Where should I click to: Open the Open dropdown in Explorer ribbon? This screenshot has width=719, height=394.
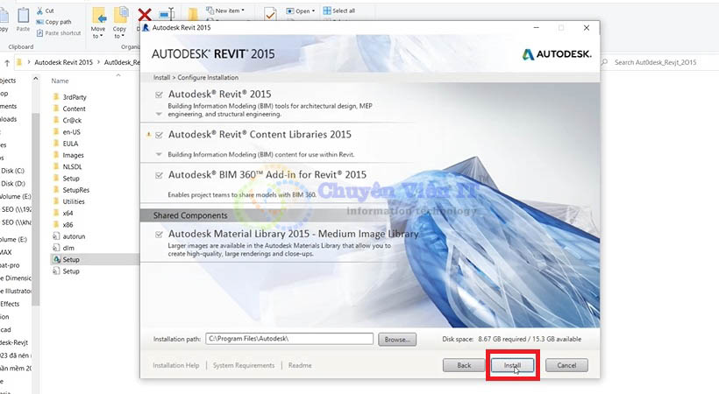[x=301, y=11]
